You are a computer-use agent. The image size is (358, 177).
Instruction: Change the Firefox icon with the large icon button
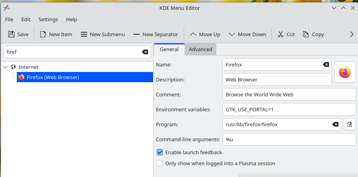[345, 72]
